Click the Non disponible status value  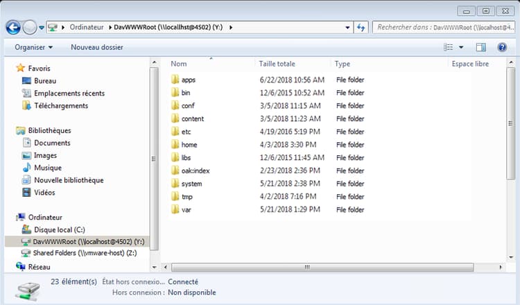click(x=191, y=293)
